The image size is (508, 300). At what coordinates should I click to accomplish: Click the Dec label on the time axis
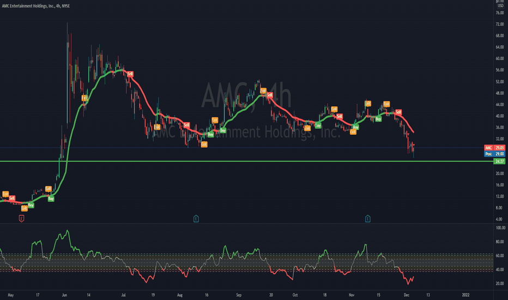tap(407, 295)
